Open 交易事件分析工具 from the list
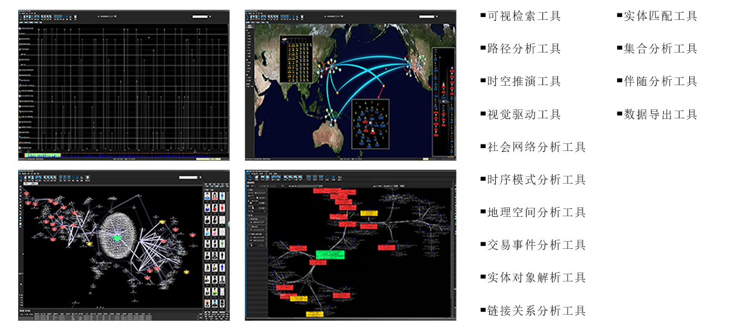746x328 pixels. (536, 245)
